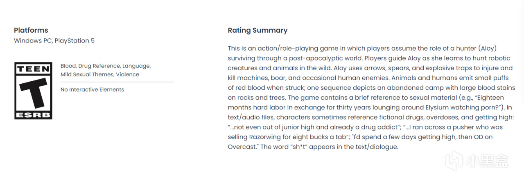
Task: Click the ESRB Teen rating badge
Action: click(33, 91)
